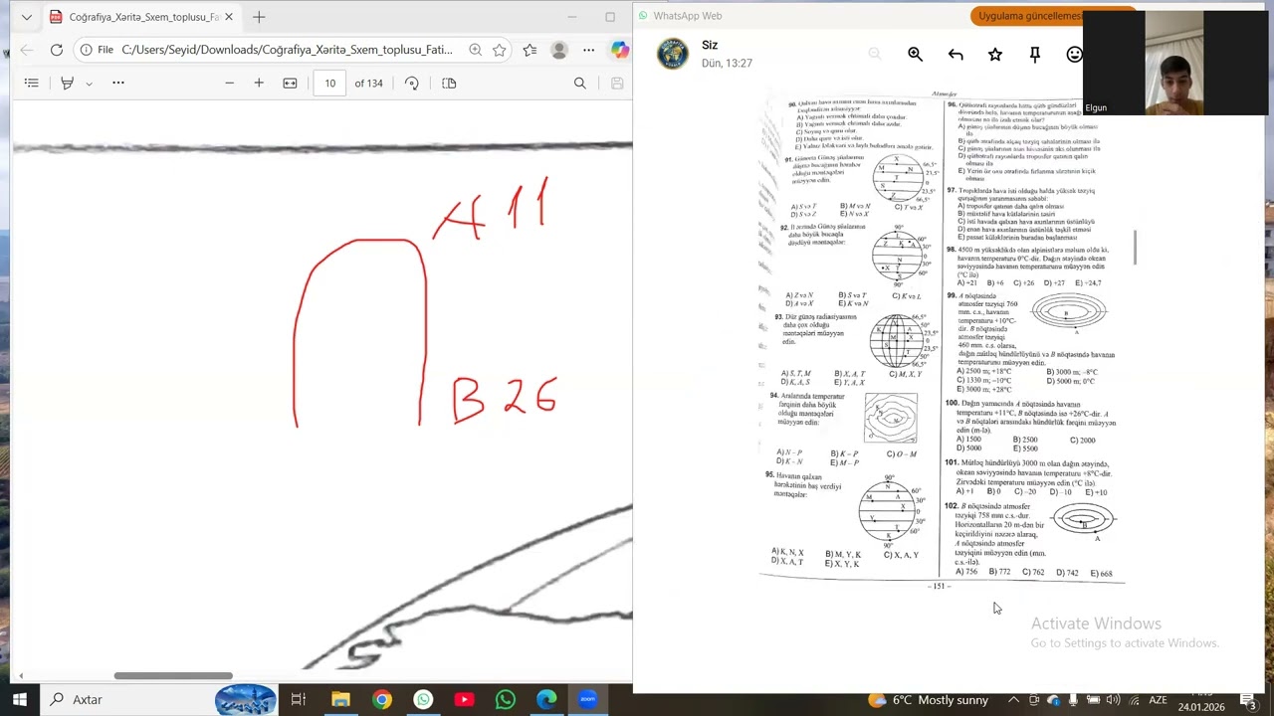Viewport: 1274px width, 716px height.
Task: Click the greyed zoom-out icon in WhatsApp viewer
Action: point(874,55)
